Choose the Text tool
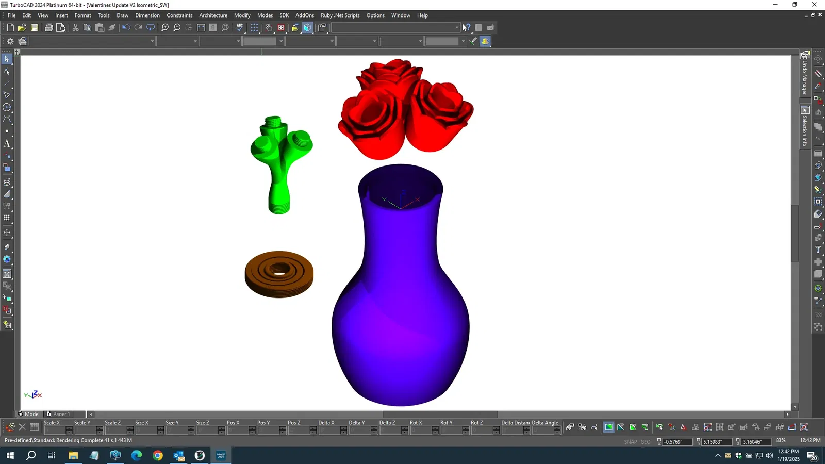This screenshot has height=464, width=825. click(x=7, y=144)
